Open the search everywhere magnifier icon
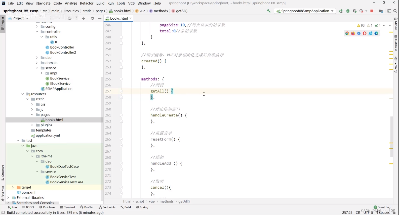Screen dimensions: 399x215 coord(395,11)
